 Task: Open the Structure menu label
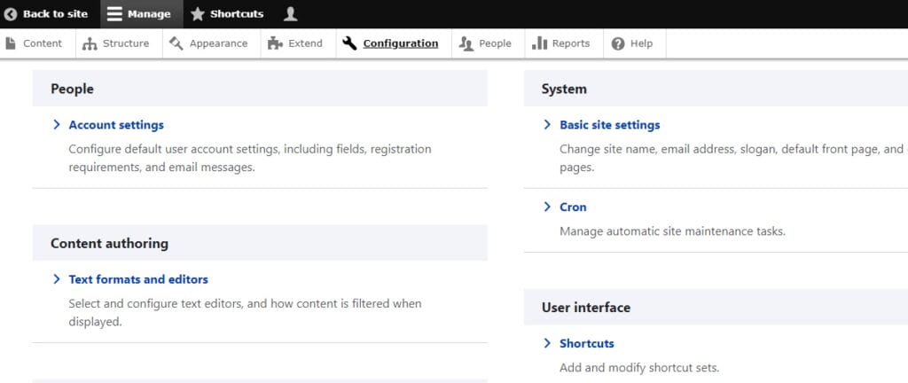(x=126, y=43)
